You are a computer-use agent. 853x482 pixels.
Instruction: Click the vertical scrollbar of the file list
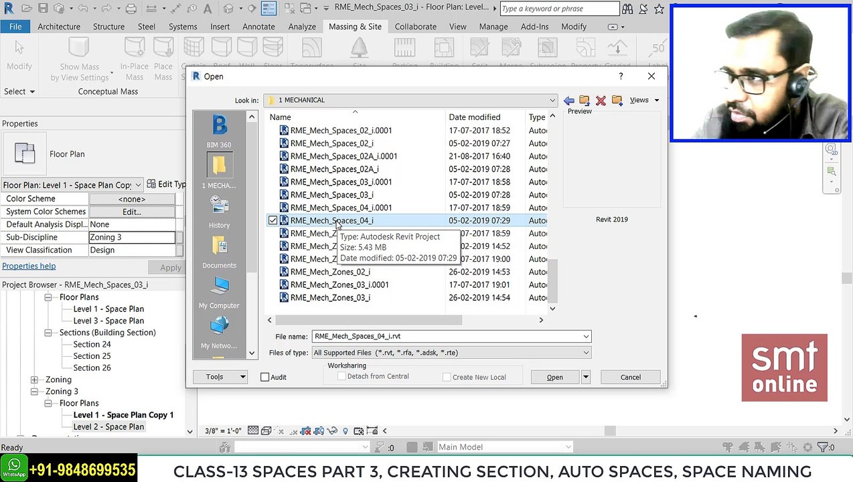point(552,281)
